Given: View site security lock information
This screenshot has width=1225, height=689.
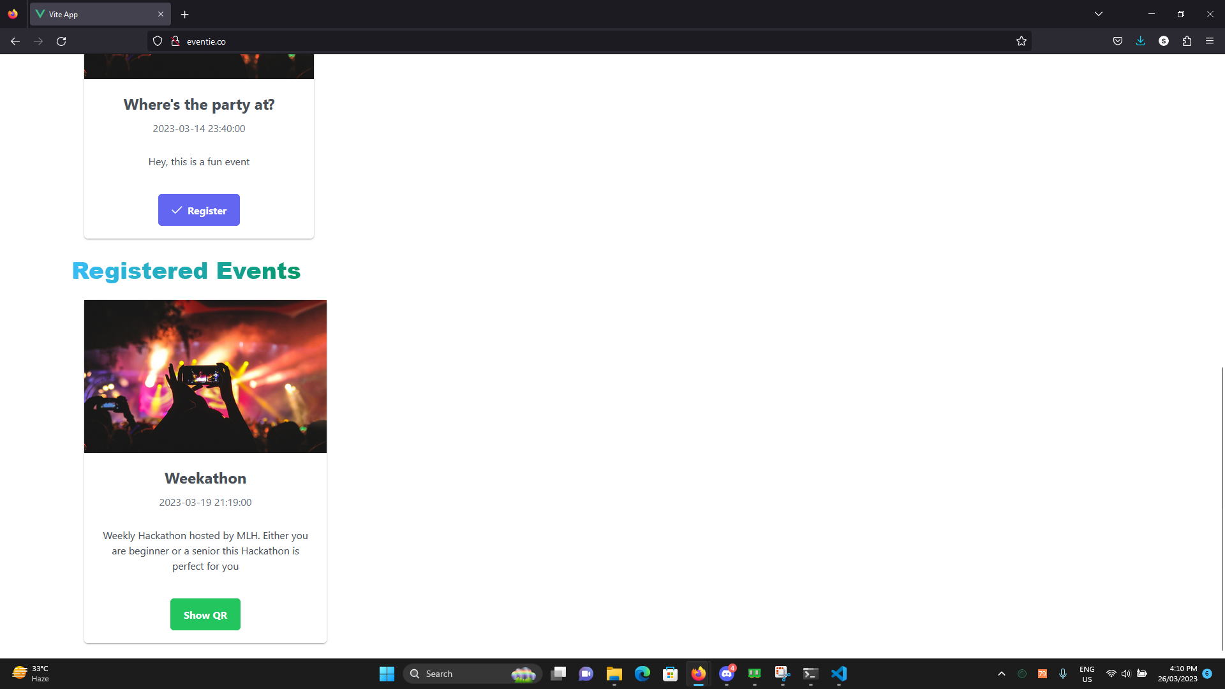Looking at the screenshot, I should (175, 41).
